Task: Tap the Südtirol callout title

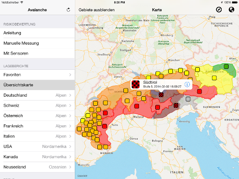Action: pyautogui.click(x=150, y=82)
